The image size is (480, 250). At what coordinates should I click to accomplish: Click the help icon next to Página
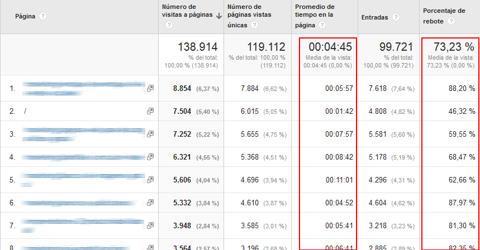pyautogui.click(x=43, y=16)
